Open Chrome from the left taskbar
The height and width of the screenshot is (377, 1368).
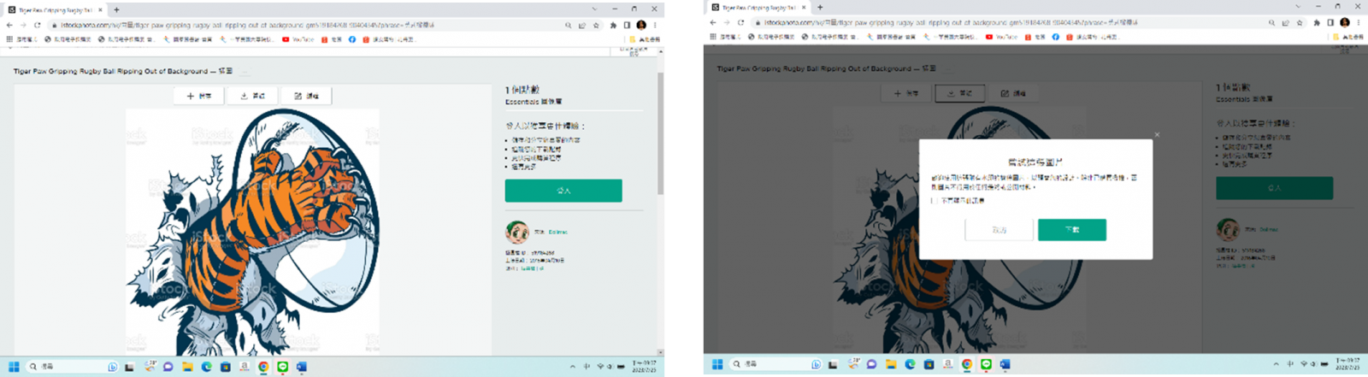tap(263, 367)
